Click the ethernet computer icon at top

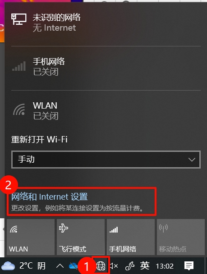pyautogui.click(x=18, y=19)
